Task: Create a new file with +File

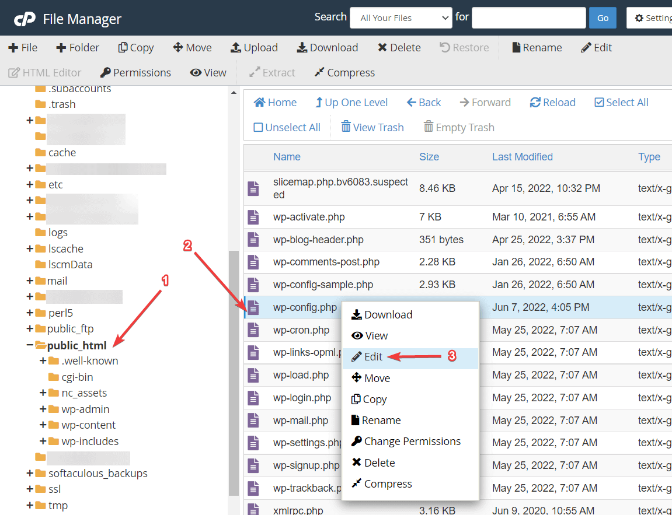Action: click(x=23, y=47)
